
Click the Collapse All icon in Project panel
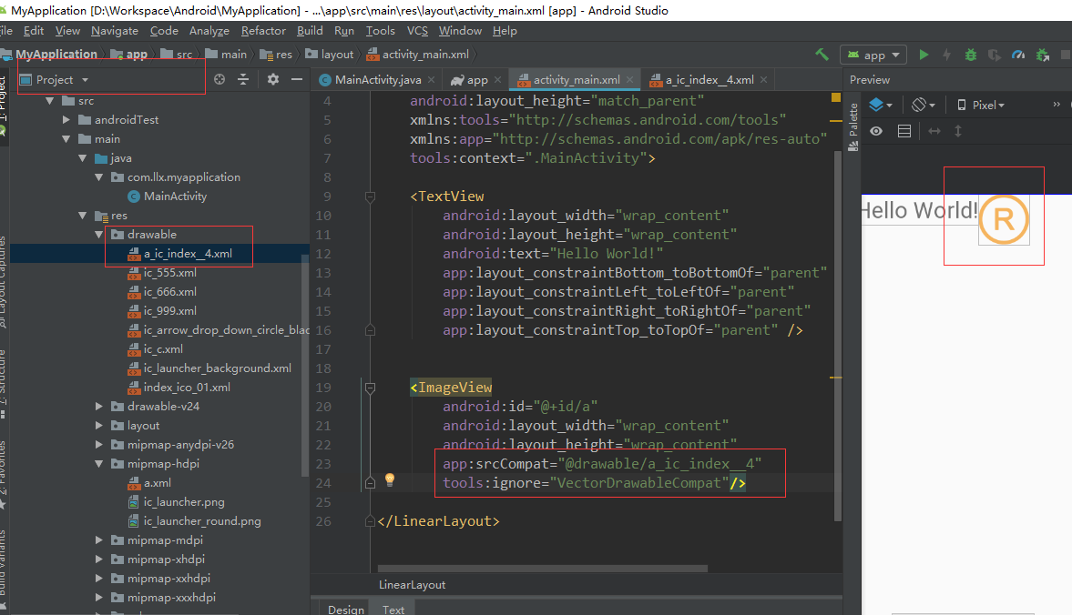[243, 79]
